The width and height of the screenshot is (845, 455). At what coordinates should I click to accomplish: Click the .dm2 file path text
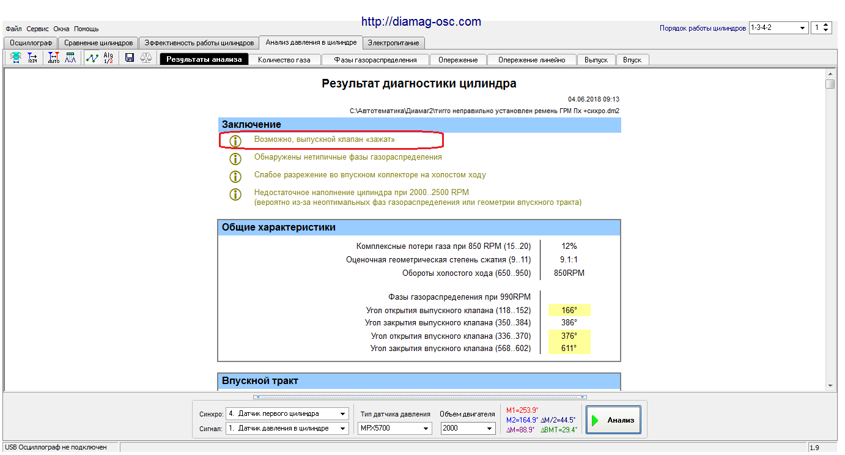click(484, 111)
